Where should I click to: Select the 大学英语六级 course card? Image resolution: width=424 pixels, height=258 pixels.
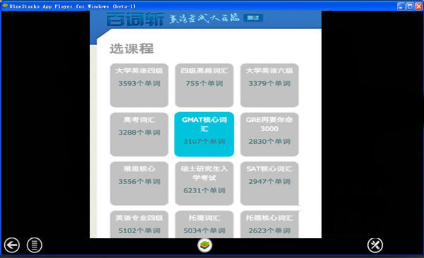(x=269, y=85)
